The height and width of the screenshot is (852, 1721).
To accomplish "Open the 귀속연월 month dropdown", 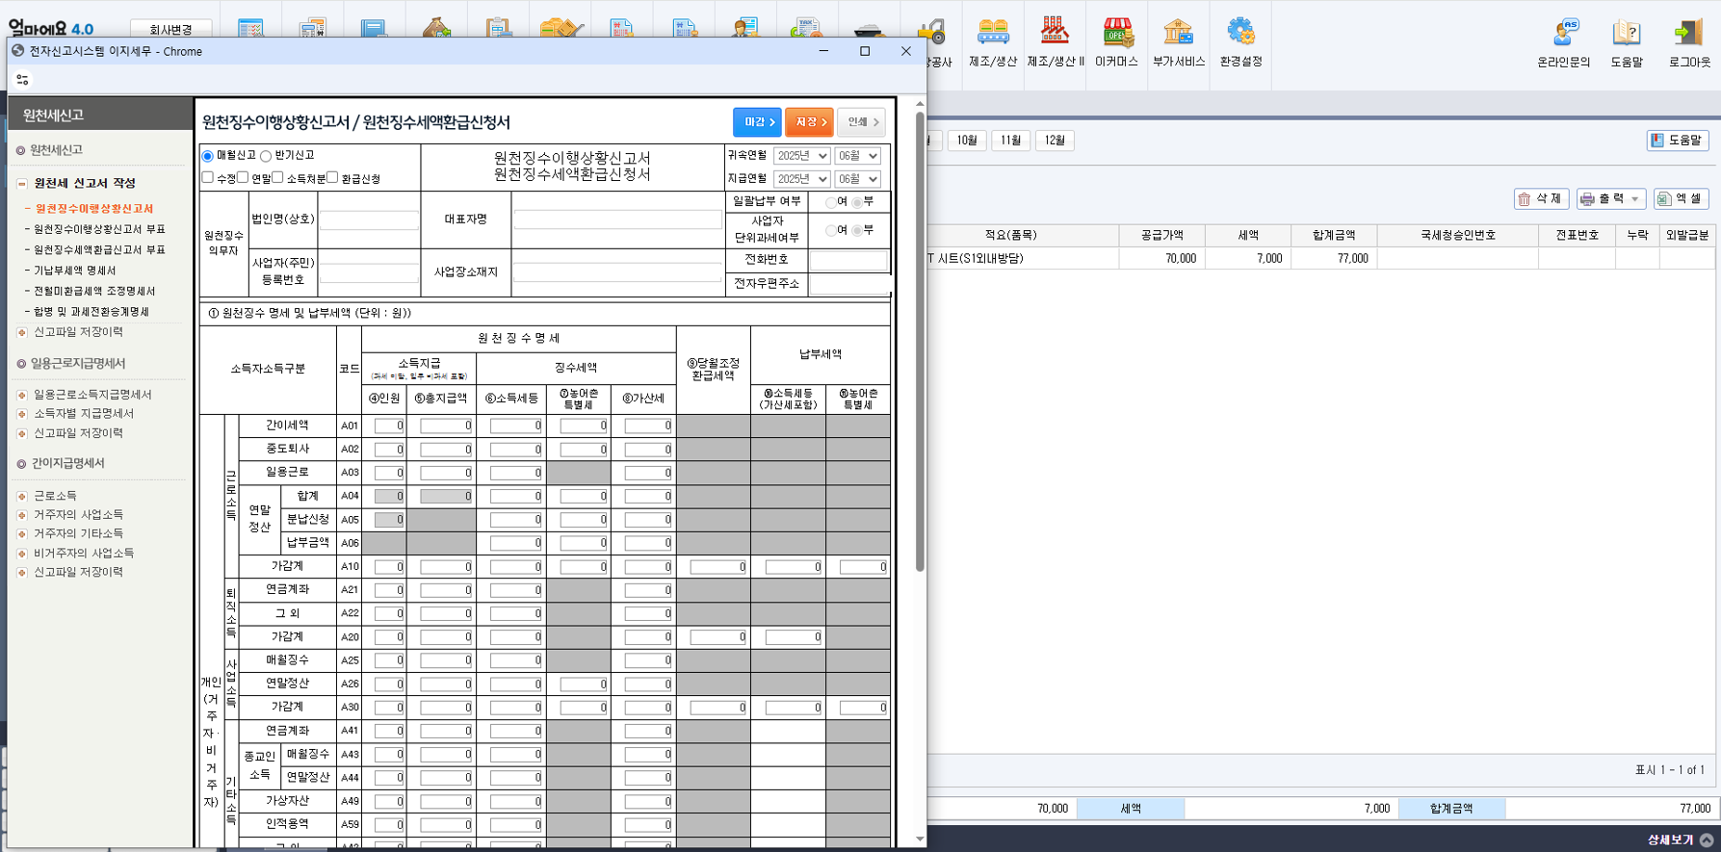I will 857,156.
